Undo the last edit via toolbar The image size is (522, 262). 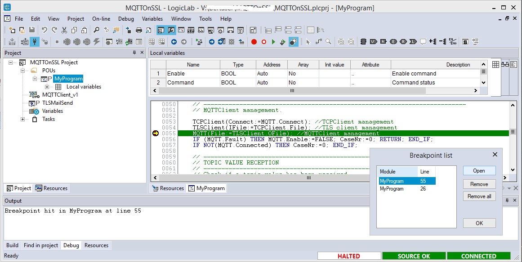(45, 30)
